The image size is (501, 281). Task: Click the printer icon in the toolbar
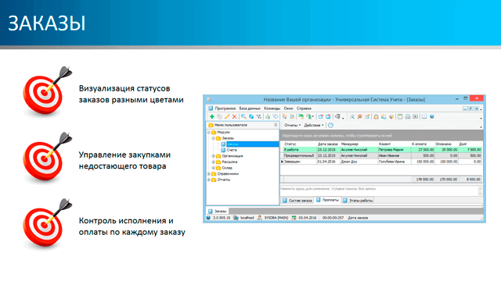pos(408,116)
